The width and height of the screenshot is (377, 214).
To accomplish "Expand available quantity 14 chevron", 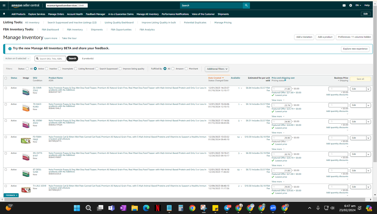I will 241,137.
